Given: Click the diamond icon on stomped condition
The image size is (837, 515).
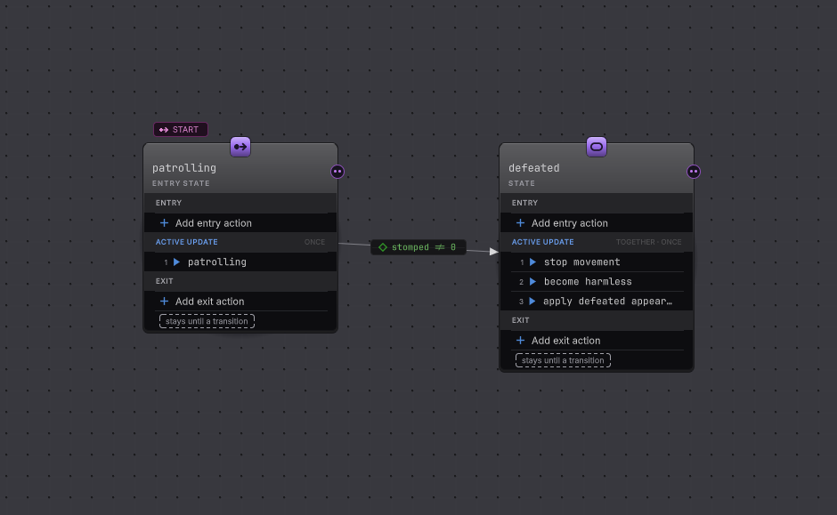Looking at the screenshot, I should [x=383, y=247].
